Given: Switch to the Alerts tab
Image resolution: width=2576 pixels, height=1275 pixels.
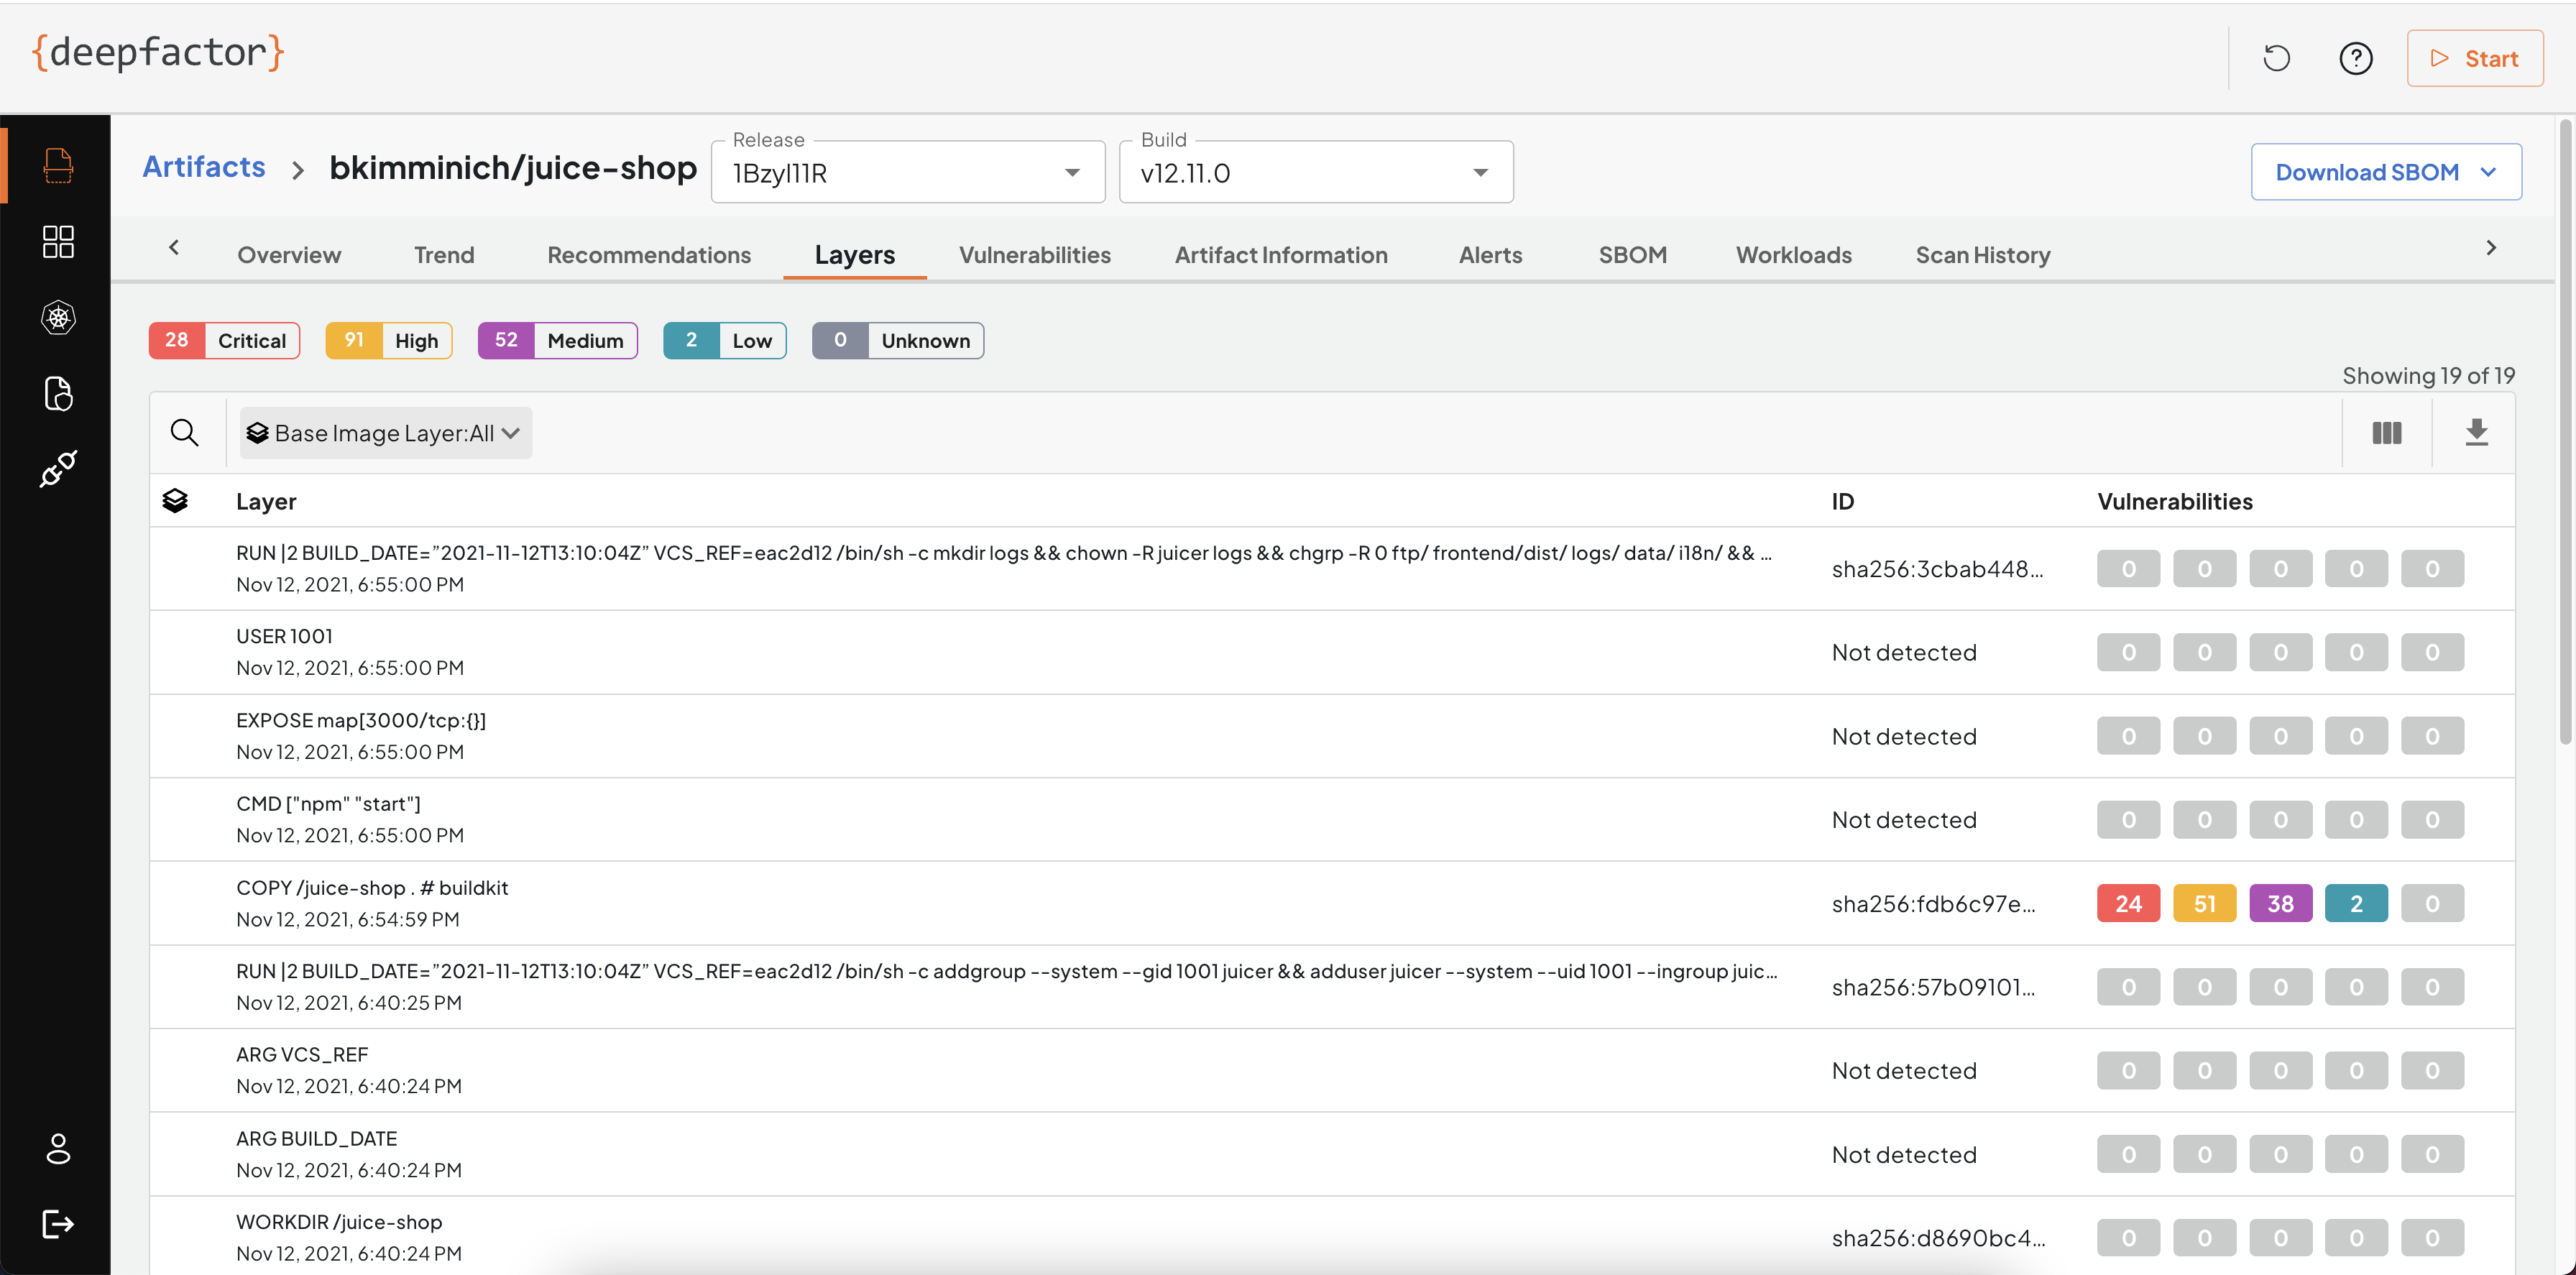Looking at the screenshot, I should [x=1490, y=255].
